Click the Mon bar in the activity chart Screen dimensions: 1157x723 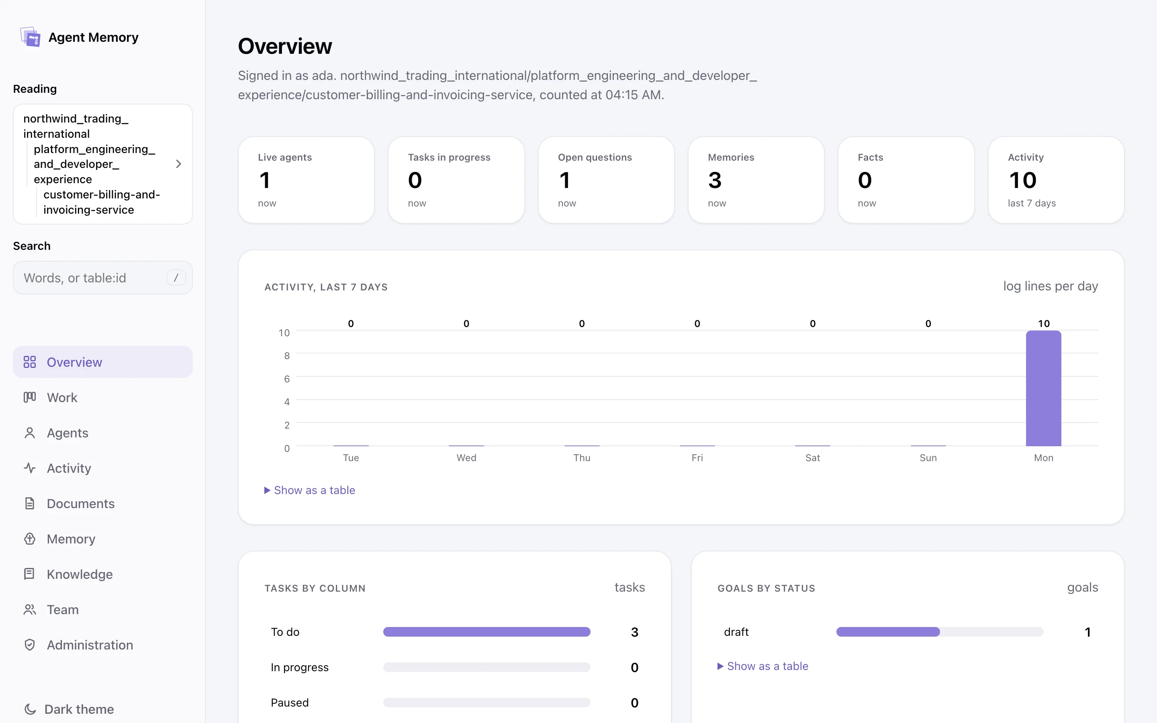[x=1043, y=388]
